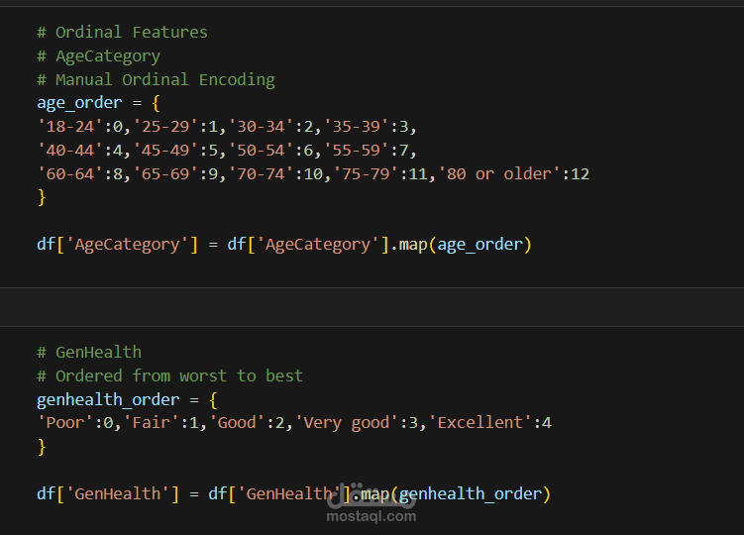
Task: Click the map(age_order) call
Action: tap(466, 244)
